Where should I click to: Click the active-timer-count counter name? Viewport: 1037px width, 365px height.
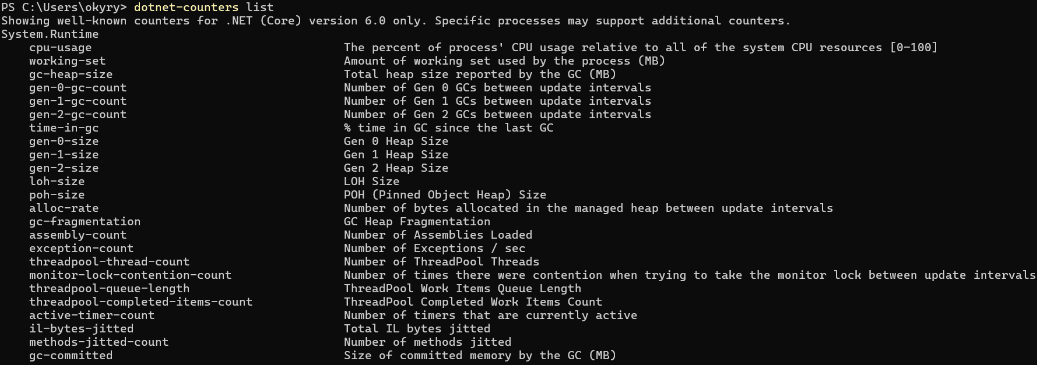(x=92, y=316)
